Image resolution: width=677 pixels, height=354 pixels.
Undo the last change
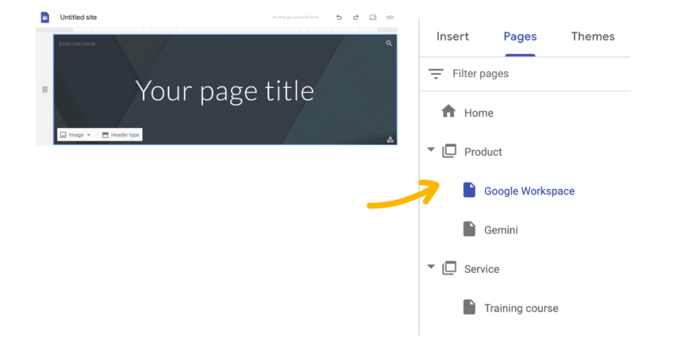click(x=339, y=17)
